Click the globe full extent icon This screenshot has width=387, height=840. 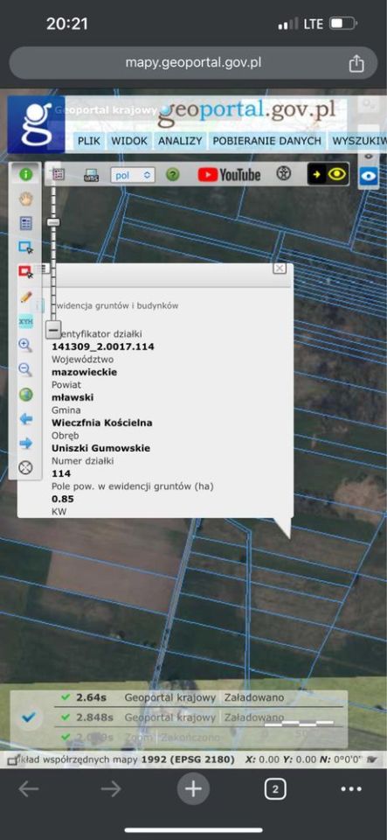click(25, 395)
